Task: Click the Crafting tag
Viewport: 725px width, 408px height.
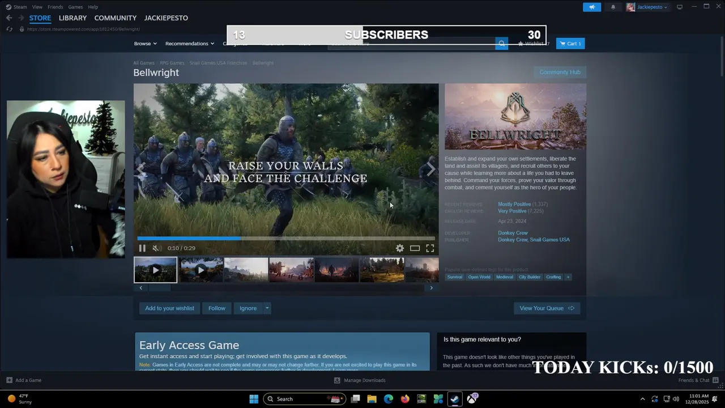Action: point(553,277)
